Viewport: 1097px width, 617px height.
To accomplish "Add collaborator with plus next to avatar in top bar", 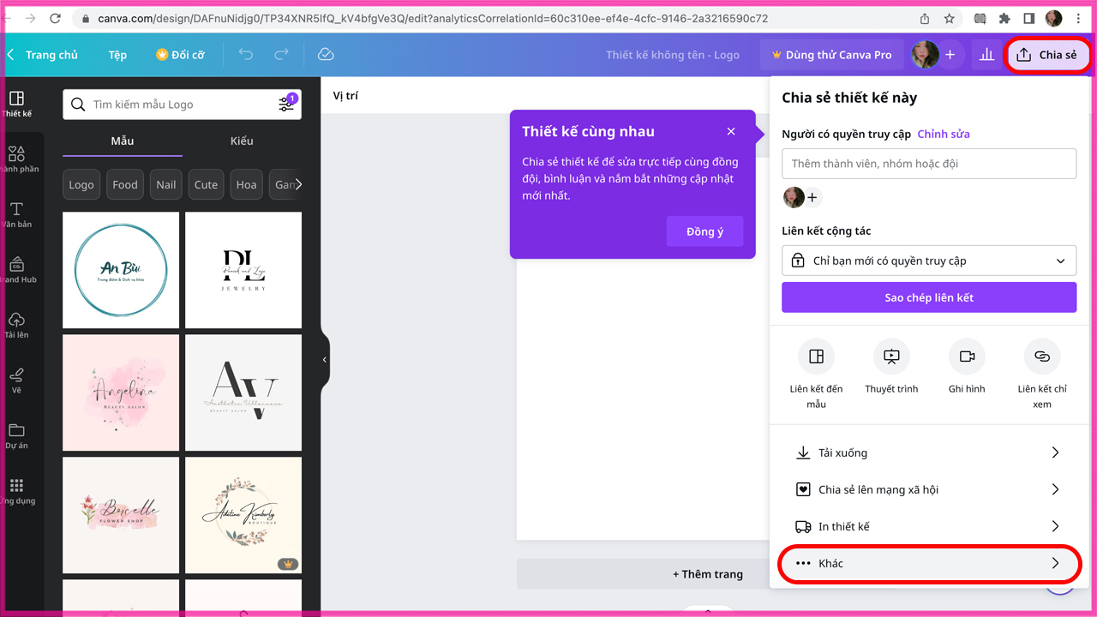I will pos(950,55).
